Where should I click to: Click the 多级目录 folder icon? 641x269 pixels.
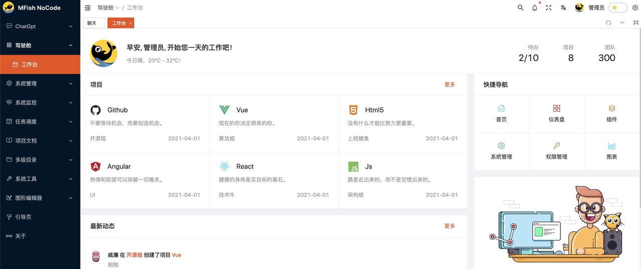[9, 159]
